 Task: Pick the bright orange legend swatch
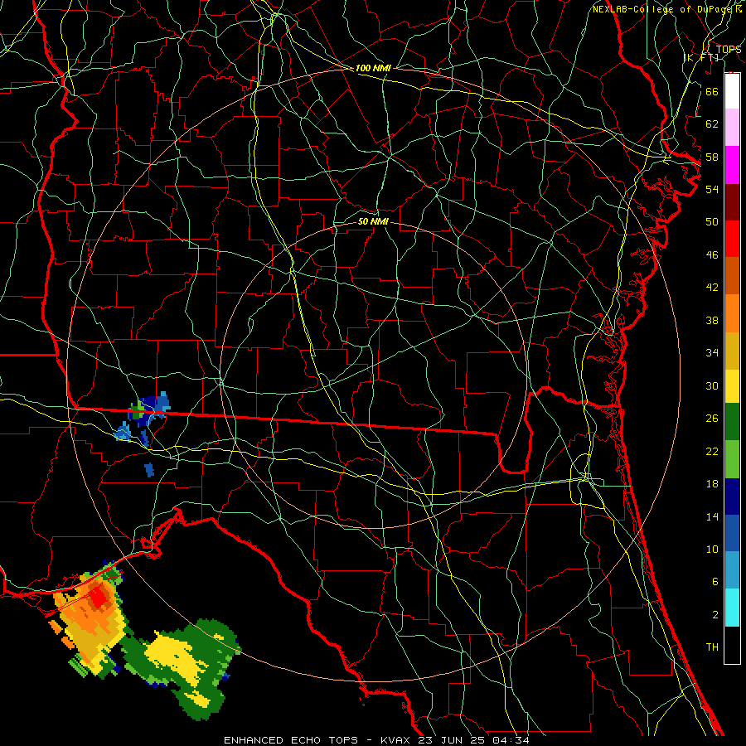[732, 313]
